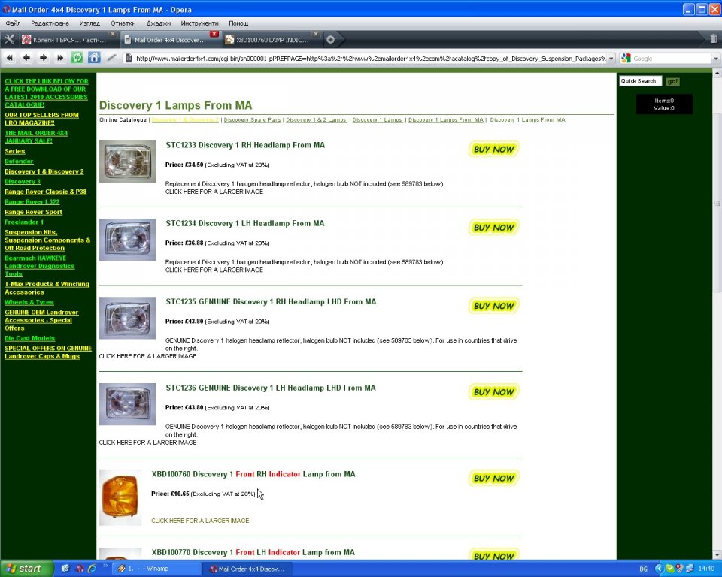Open a new tab with plus button

pos(330,40)
